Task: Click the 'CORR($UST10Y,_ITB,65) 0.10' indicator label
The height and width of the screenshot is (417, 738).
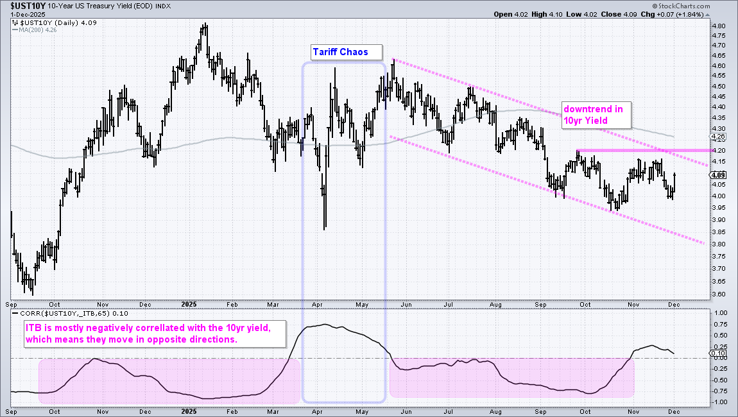Action: [x=74, y=314]
